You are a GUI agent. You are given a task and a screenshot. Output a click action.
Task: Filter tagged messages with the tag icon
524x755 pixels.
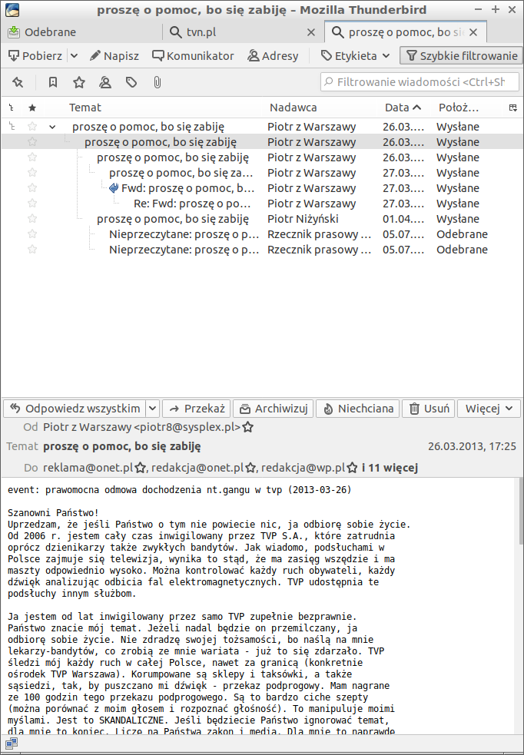(x=131, y=82)
